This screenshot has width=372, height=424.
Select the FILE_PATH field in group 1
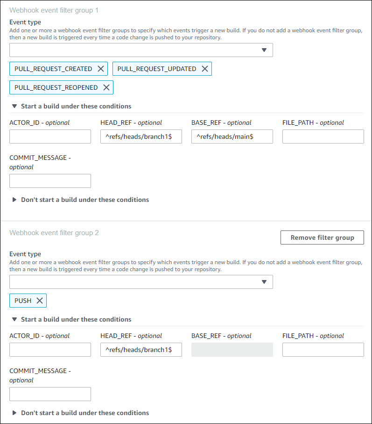(x=323, y=137)
